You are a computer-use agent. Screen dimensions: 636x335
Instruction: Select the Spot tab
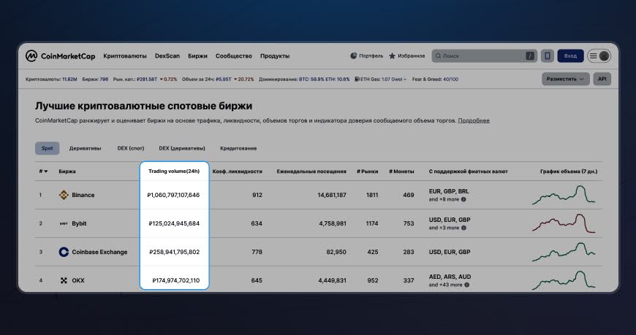tap(47, 148)
